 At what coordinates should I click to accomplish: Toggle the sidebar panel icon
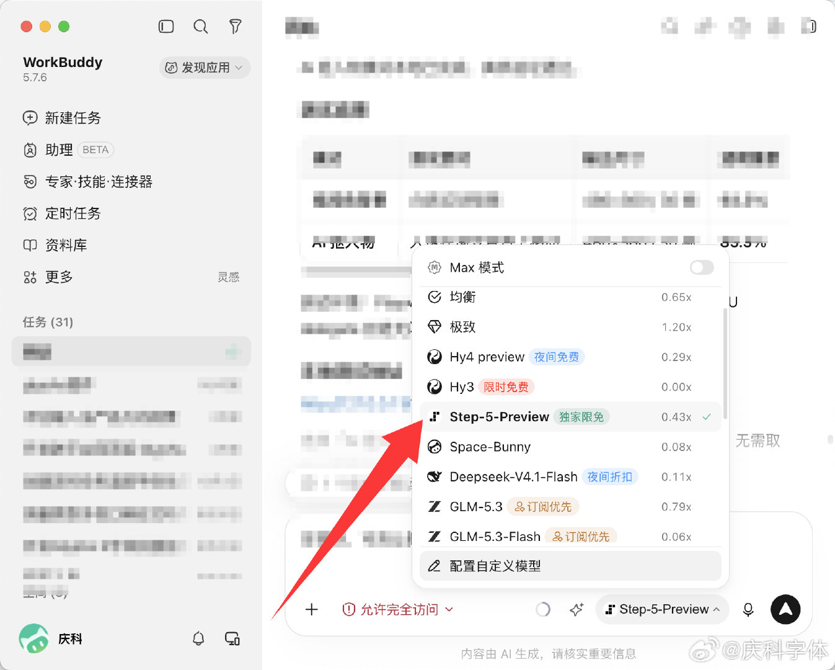coord(166,27)
